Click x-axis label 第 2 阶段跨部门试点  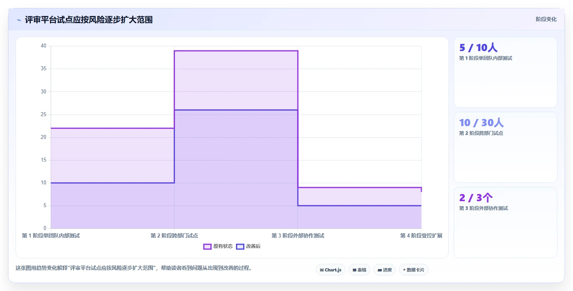(174, 236)
